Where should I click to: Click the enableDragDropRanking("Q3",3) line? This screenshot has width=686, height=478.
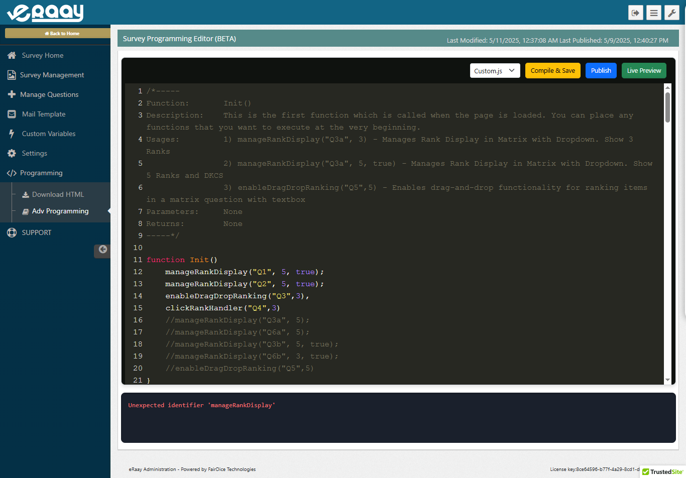[x=237, y=296]
